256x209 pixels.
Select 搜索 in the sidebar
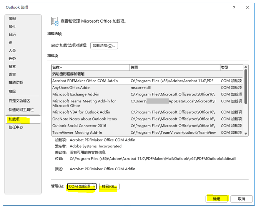[23, 67]
